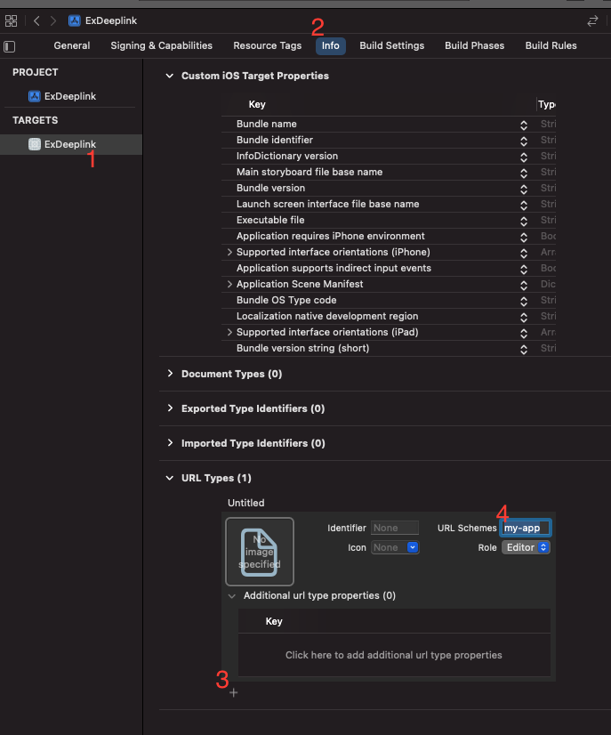Open the Build Rules tab

coord(551,45)
